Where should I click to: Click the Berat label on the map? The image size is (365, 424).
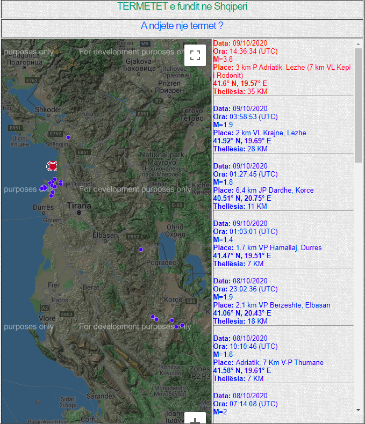tap(91, 287)
